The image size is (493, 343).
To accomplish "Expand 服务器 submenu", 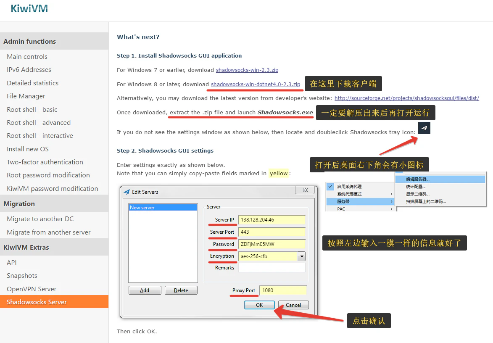I will 360,201.
